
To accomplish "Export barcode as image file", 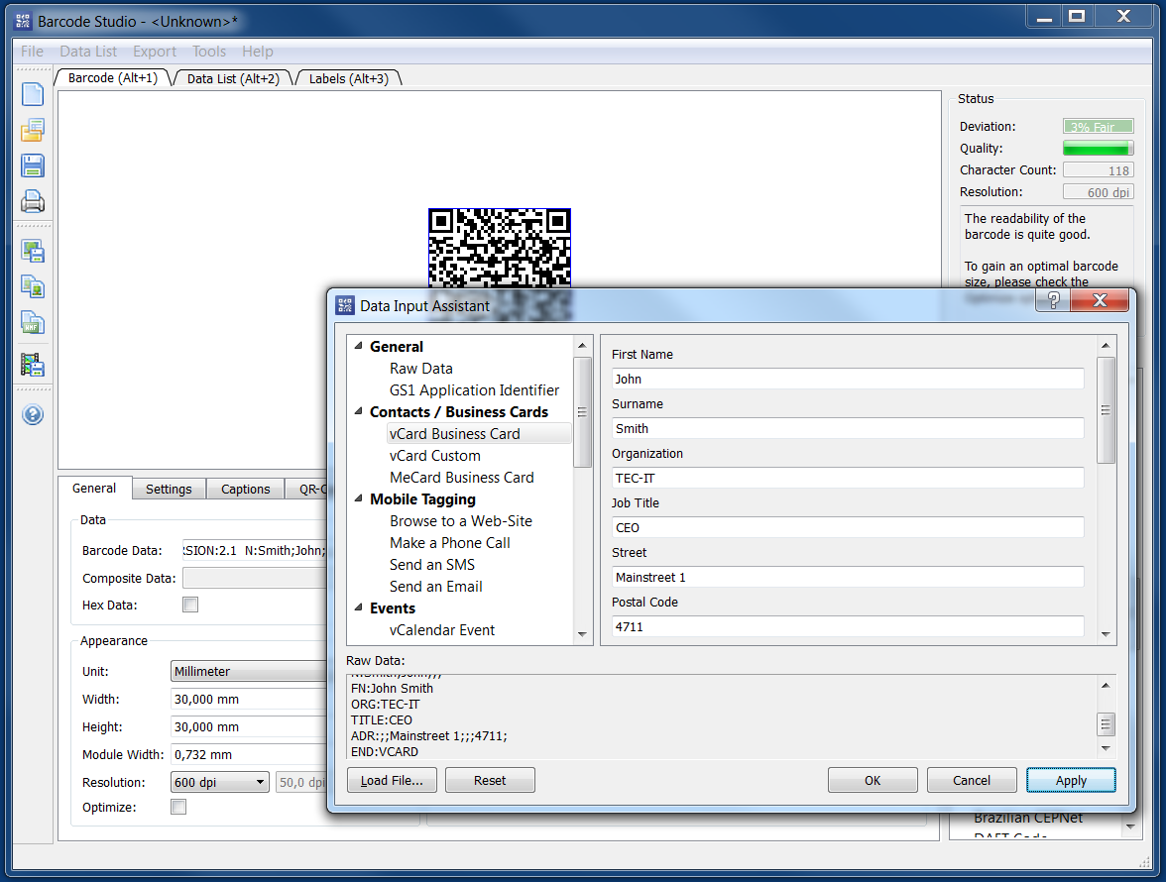I will pos(32,252).
